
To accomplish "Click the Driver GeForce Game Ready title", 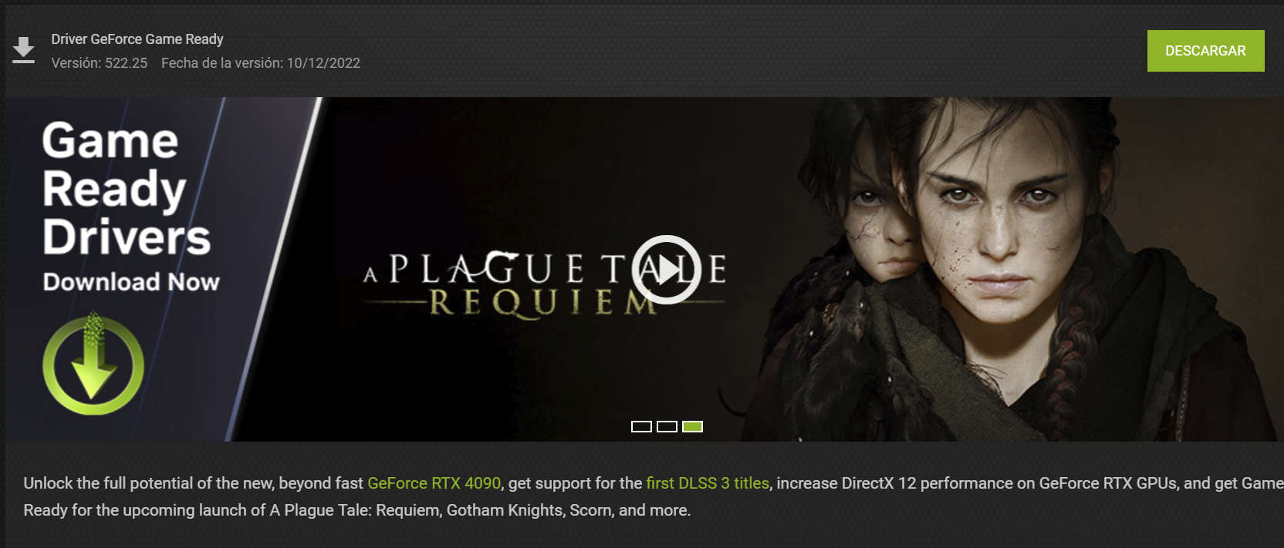I will point(137,39).
